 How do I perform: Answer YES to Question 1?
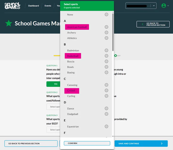53,84
